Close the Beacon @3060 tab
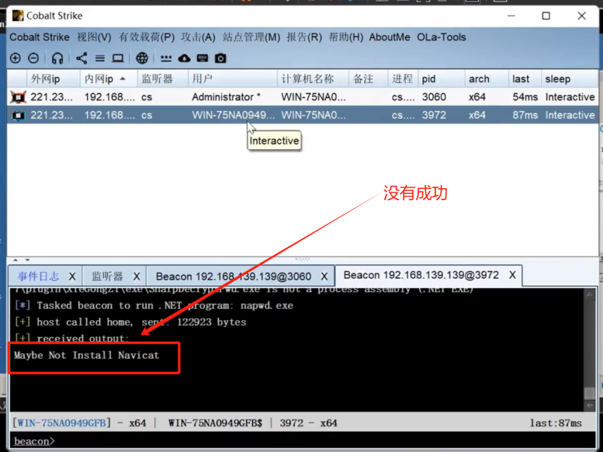 [x=324, y=277]
